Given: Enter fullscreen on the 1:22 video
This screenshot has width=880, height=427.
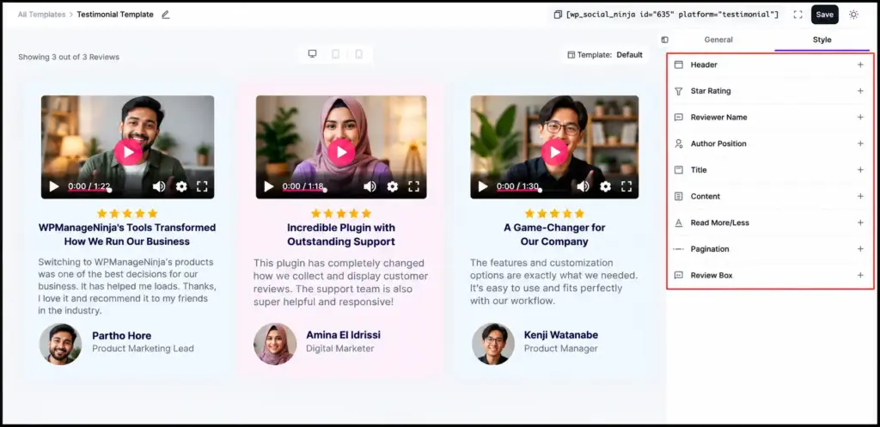Looking at the screenshot, I should tap(202, 186).
